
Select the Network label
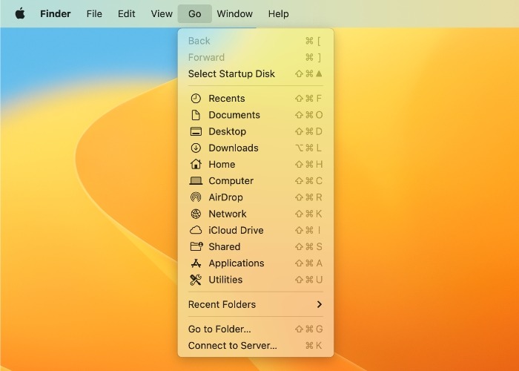228,214
